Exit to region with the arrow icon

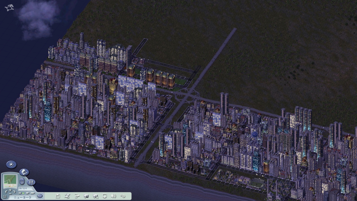(77, 196)
